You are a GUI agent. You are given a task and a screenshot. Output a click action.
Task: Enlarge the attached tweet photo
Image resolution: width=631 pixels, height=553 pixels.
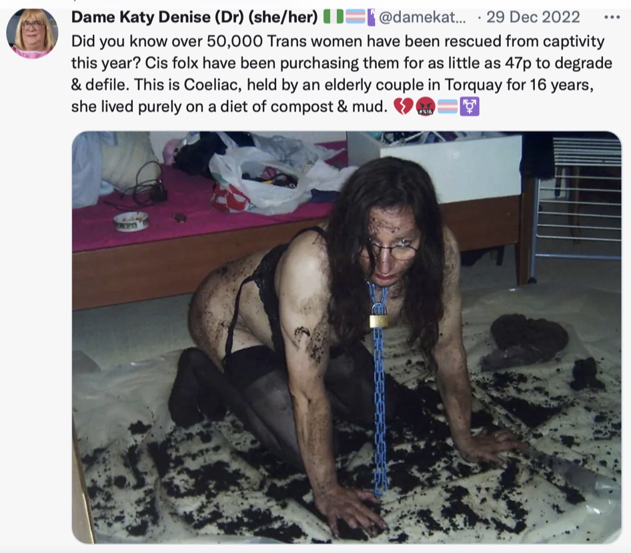[347, 337]
